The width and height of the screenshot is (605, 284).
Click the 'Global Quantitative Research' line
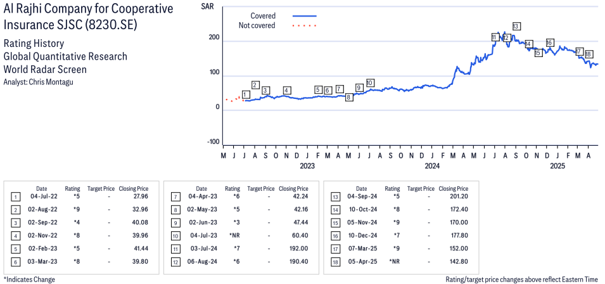coord(65,56)
